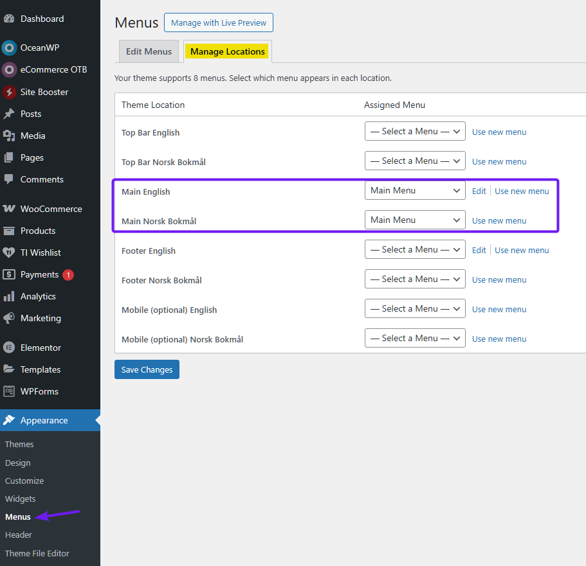
Task: Open the OceanWP sidebar icon
Action: pos(9,48)
